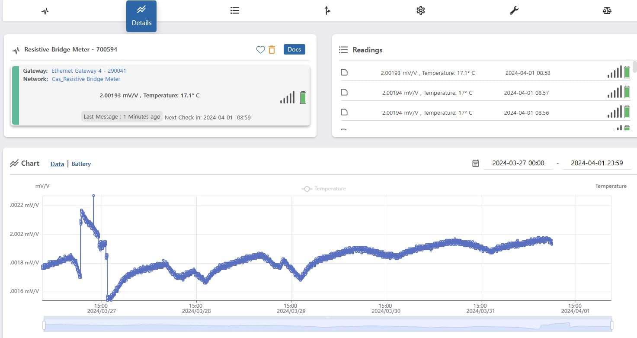Click the Readings list header icon
The image size is (637, 338).
(343, 50)
